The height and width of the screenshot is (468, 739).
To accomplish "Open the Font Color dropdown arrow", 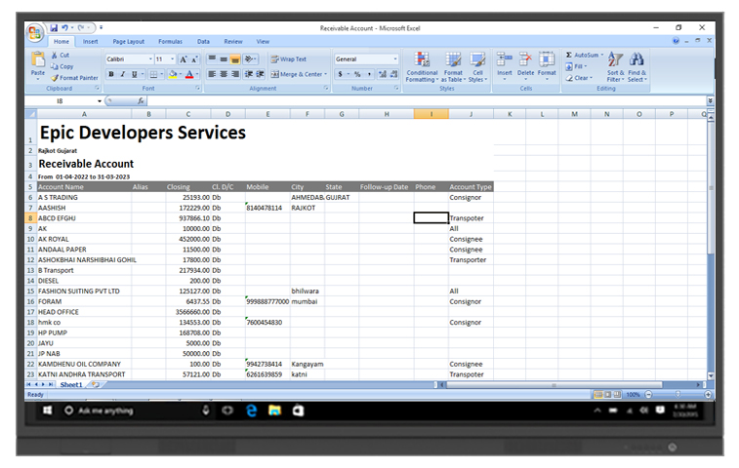I will [197, 74].
